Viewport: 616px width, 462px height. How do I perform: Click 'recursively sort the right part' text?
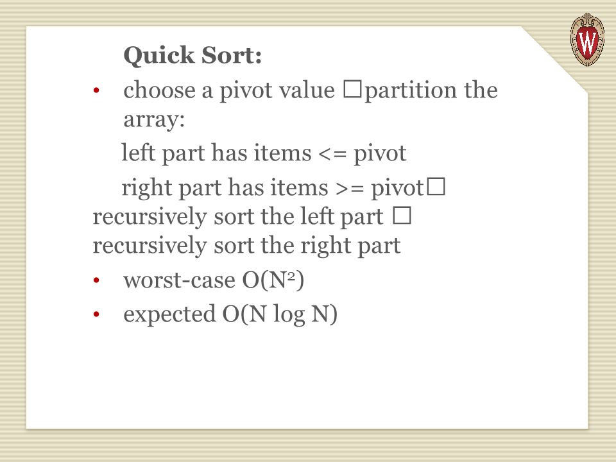click(246, 246)
